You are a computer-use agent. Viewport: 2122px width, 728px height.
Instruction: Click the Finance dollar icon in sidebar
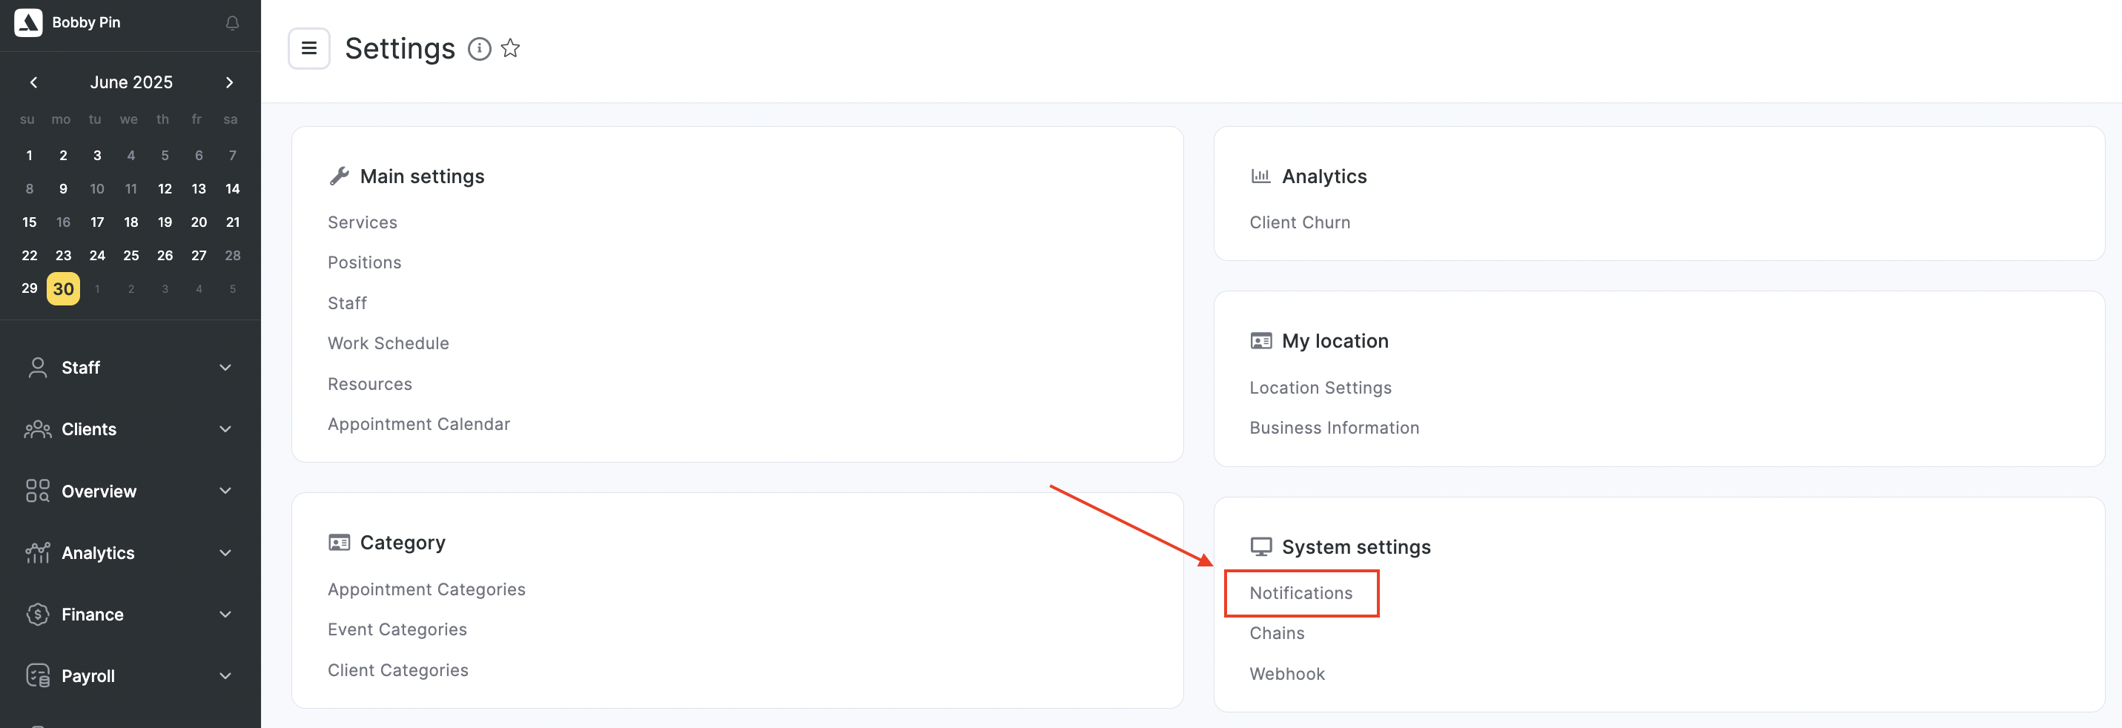tap(38, 615)
